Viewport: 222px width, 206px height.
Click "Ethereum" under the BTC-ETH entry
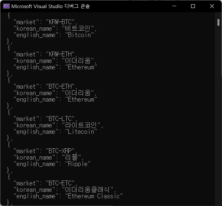tap(81, 100)
